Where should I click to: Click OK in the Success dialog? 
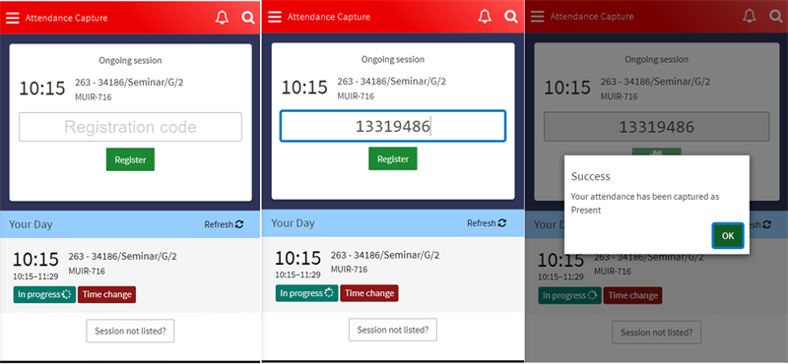tap(728, 235)
